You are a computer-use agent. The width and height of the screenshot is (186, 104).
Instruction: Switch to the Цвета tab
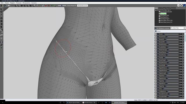[x=168, y=8]
